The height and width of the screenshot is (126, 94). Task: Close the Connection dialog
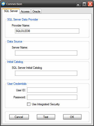[x=90, y=4]
